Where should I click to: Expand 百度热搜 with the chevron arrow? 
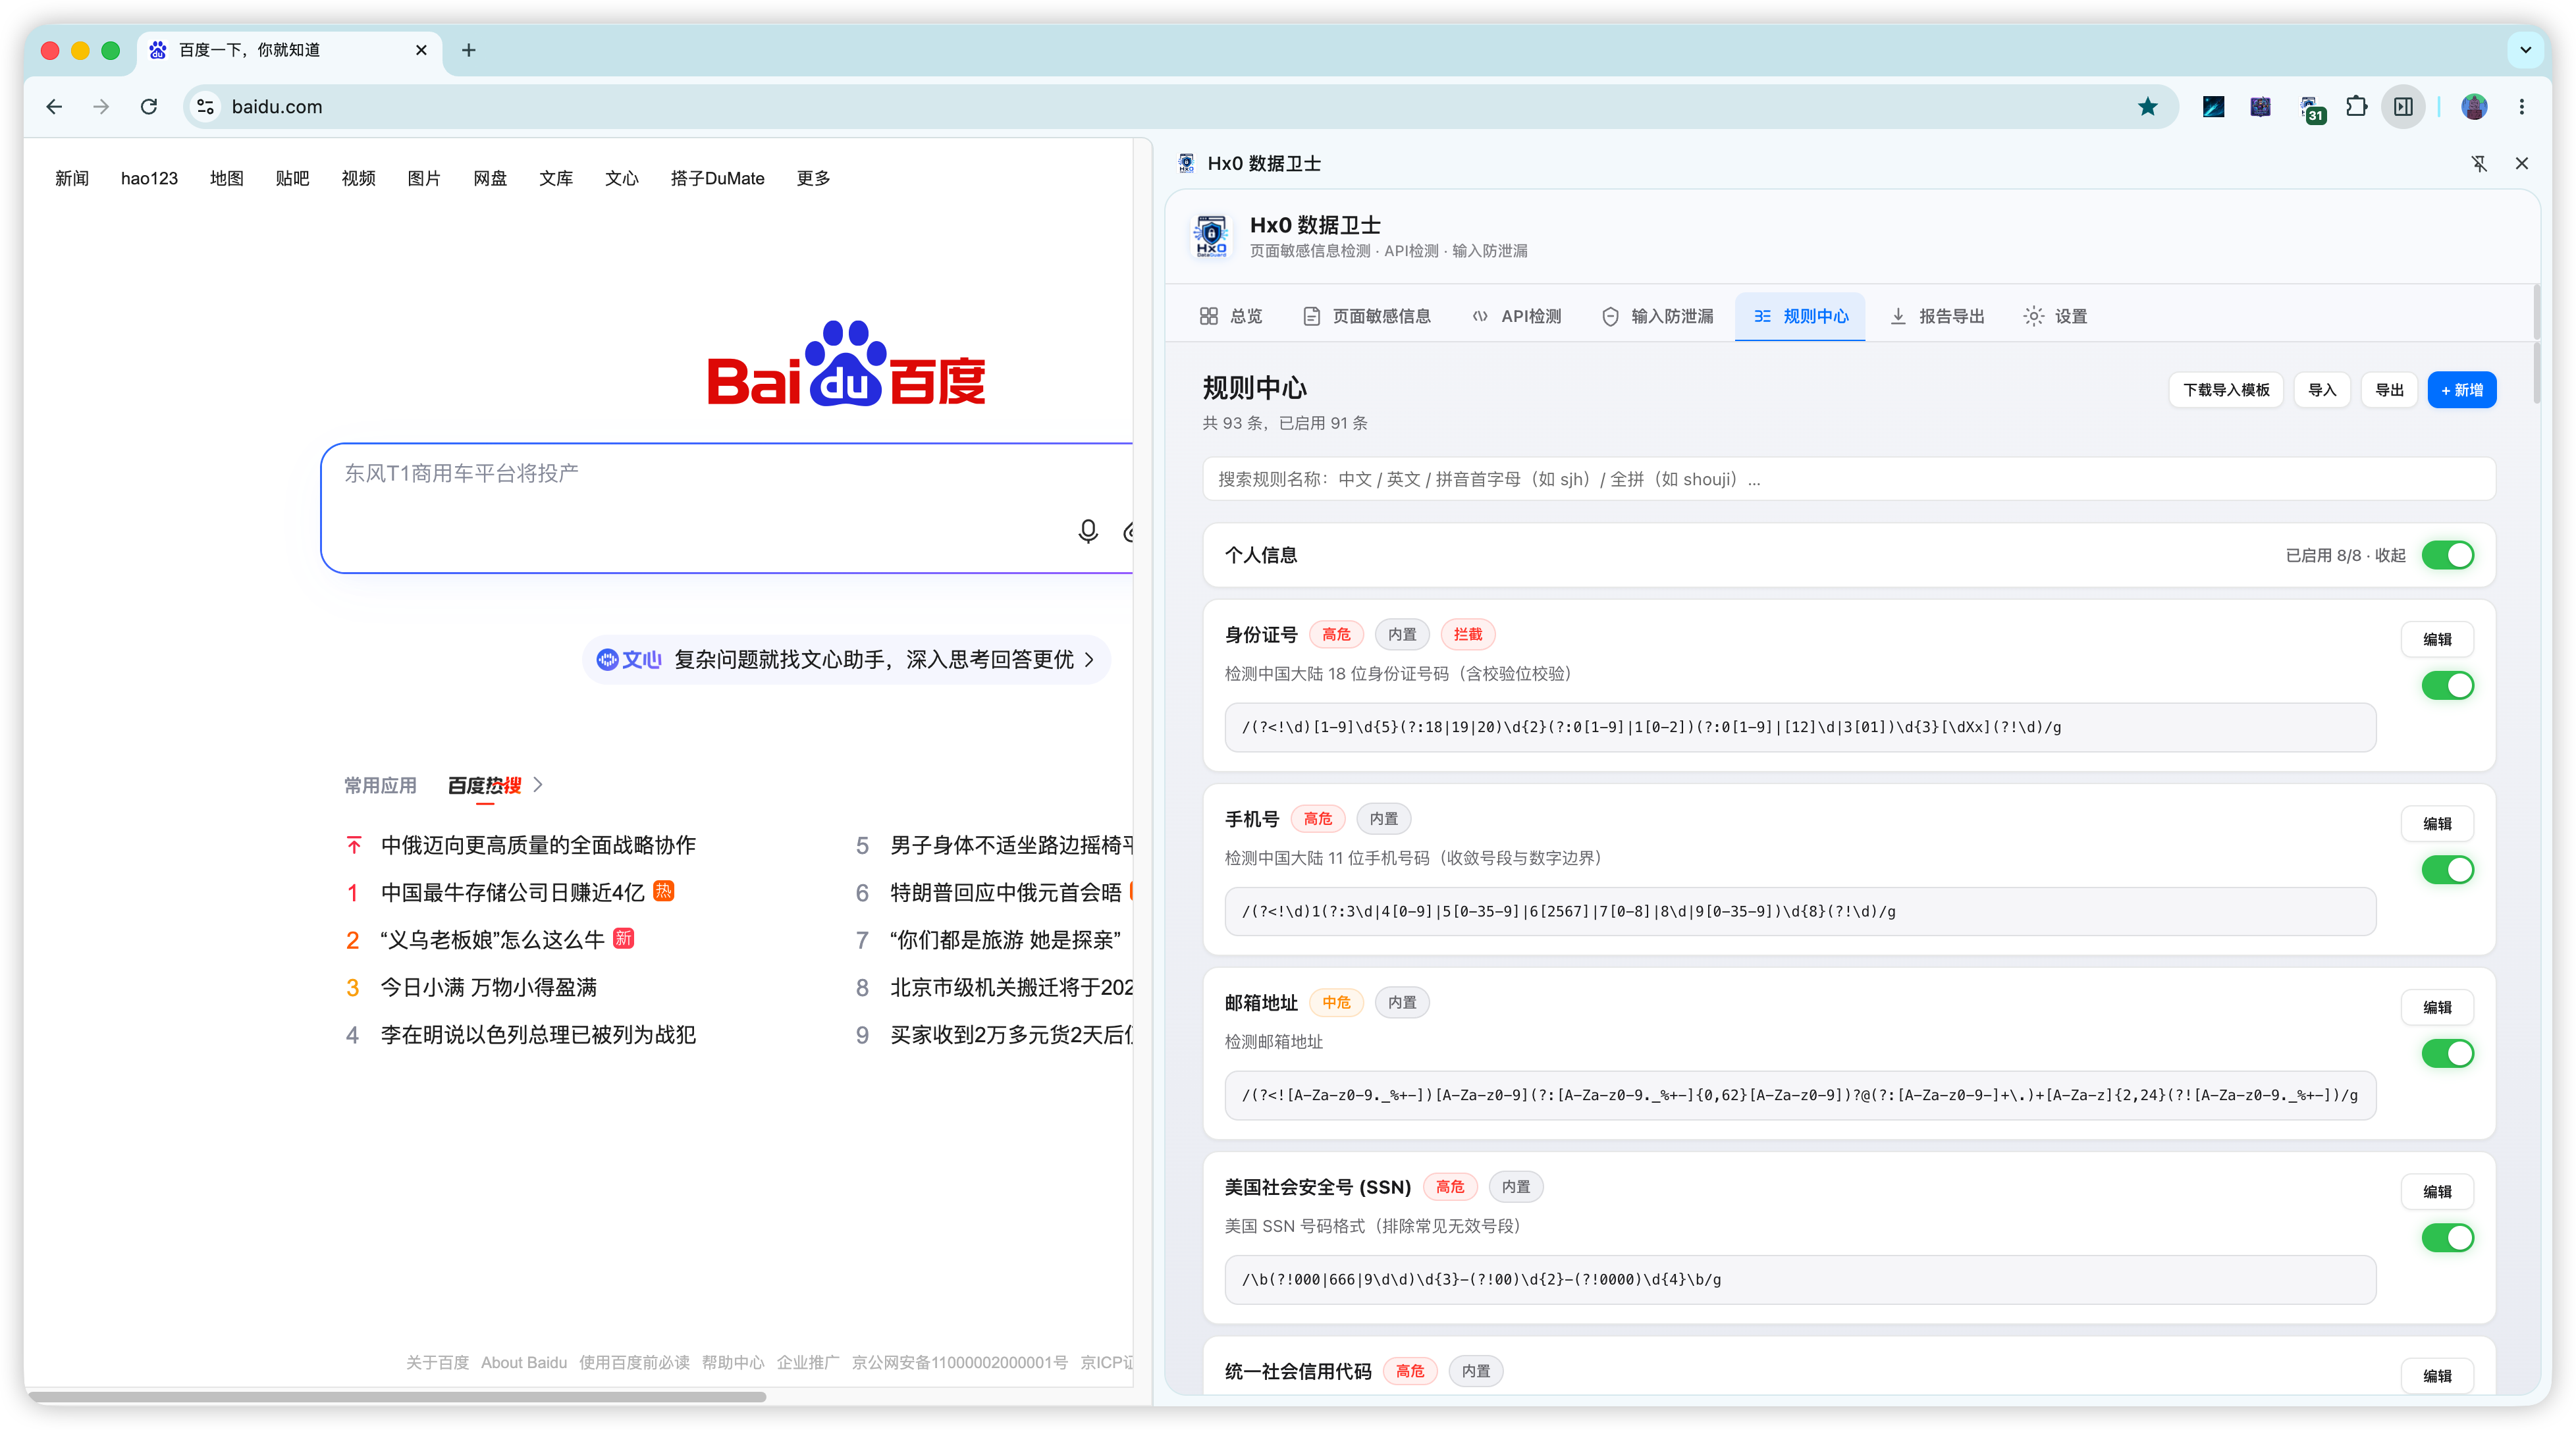(538, 785)
